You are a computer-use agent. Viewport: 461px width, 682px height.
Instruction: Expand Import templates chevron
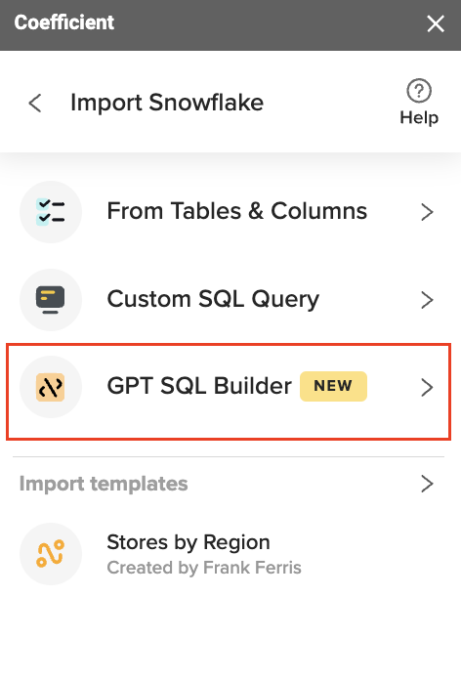tap(427, 484)
